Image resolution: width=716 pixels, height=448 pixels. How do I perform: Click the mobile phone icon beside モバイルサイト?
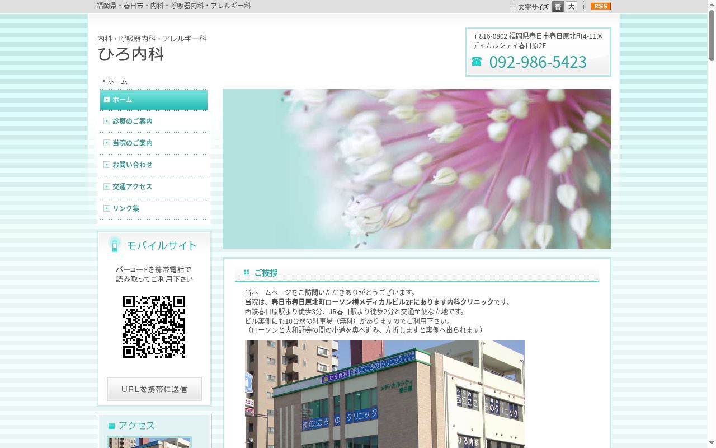tap(115, 244)
